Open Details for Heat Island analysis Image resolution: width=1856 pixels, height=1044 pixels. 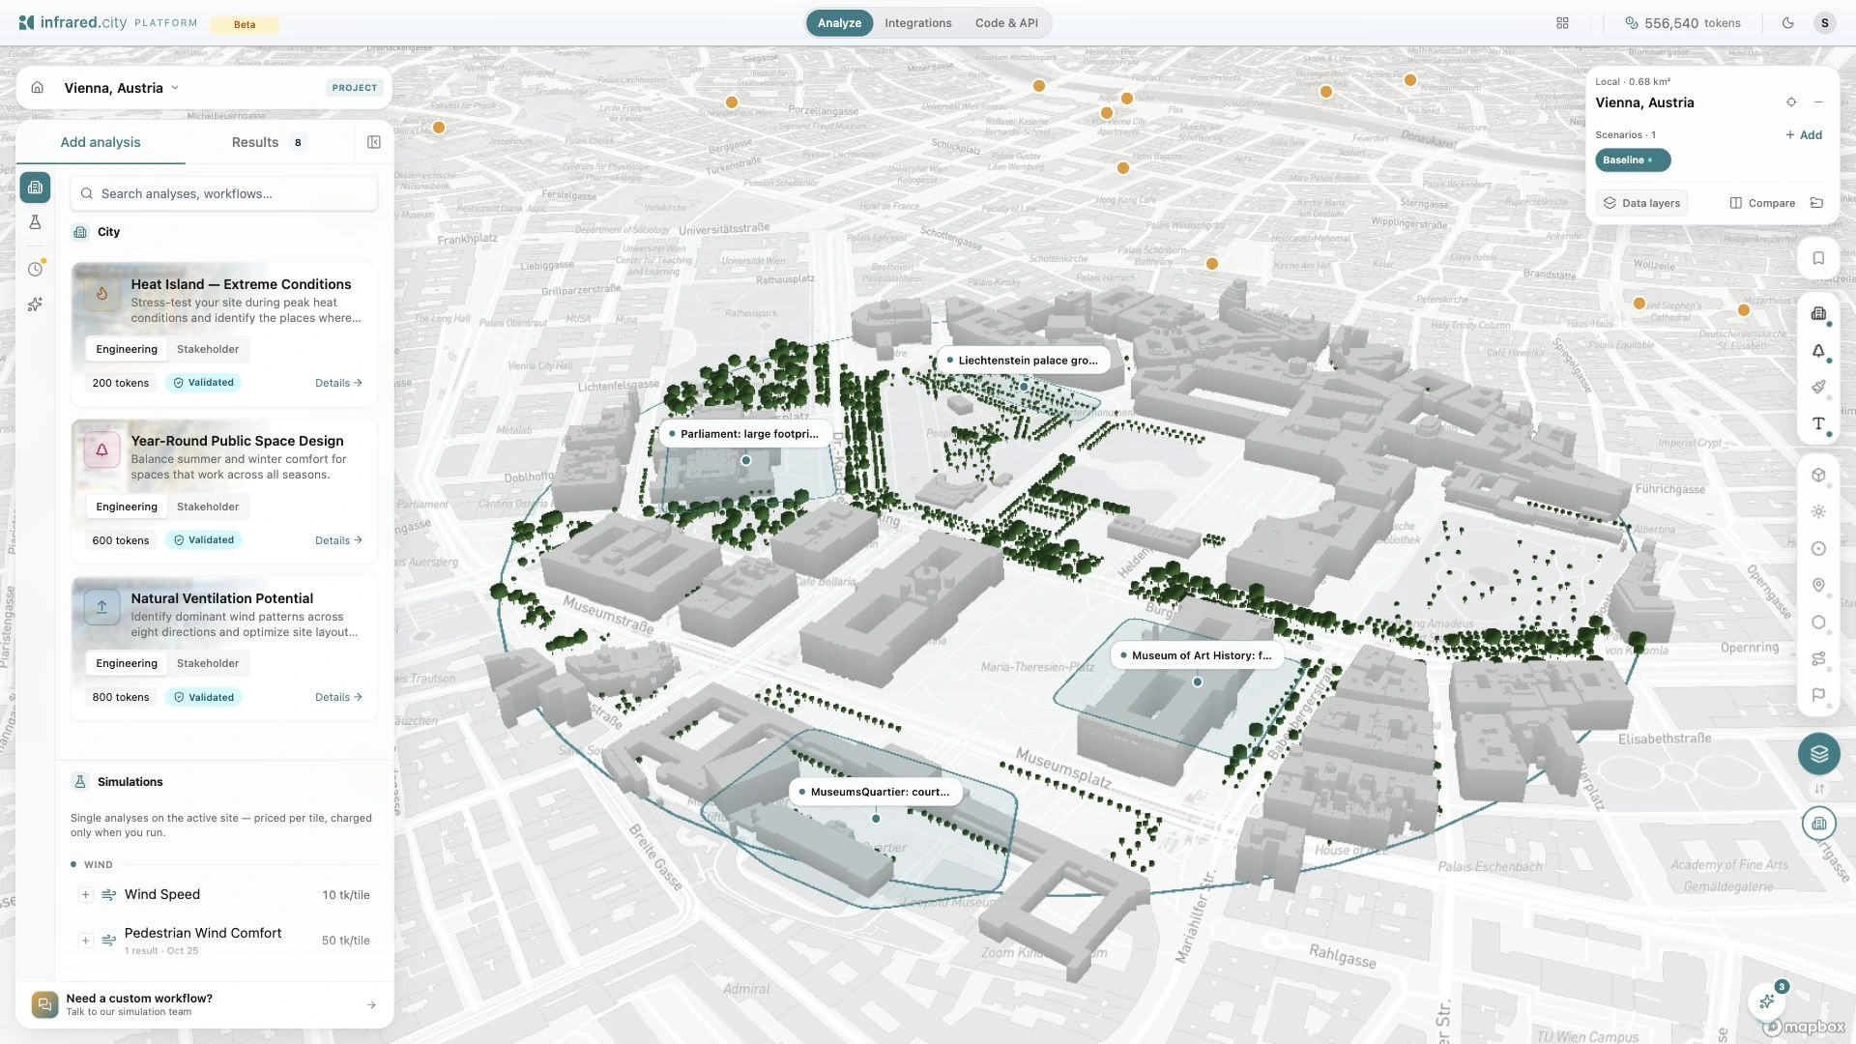(338, 384)
